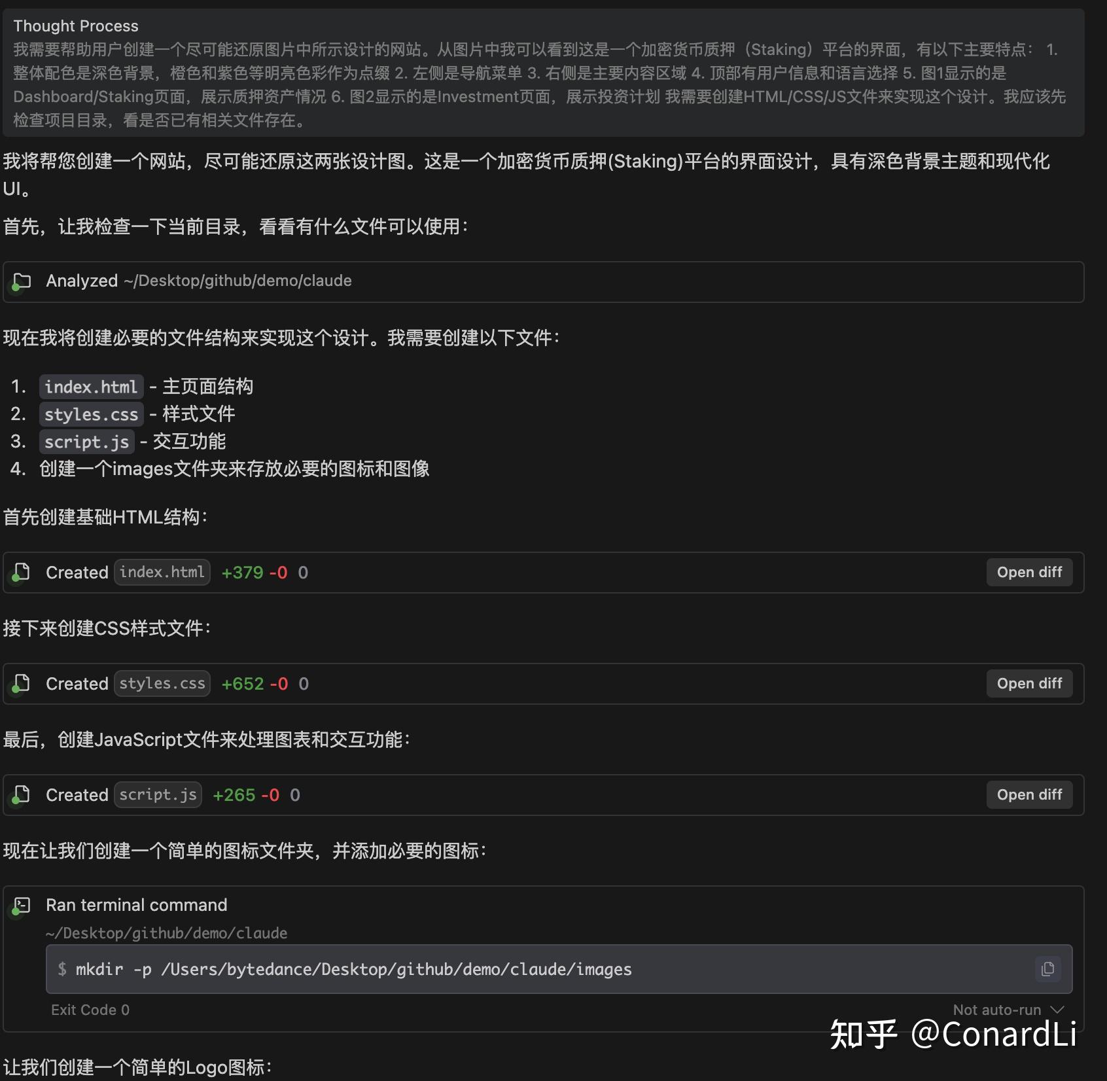The height and width of the screenshot is (1081, 1107).
Task: Open diff for styles.css
Action: [x=1028, y=683]
